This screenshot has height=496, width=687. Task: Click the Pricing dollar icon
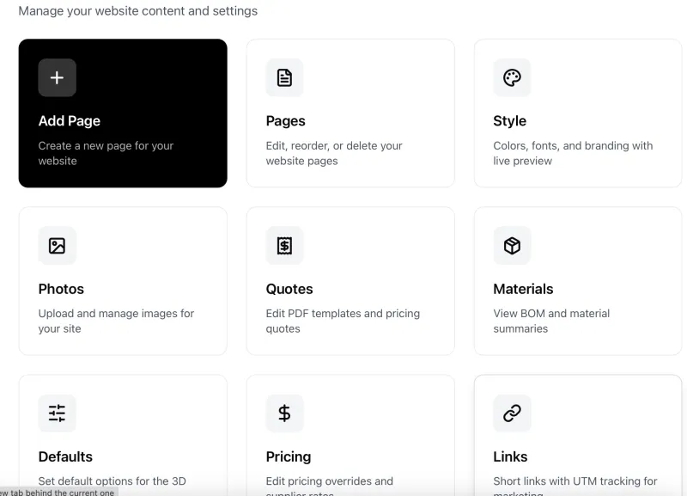tap(284, 413)
